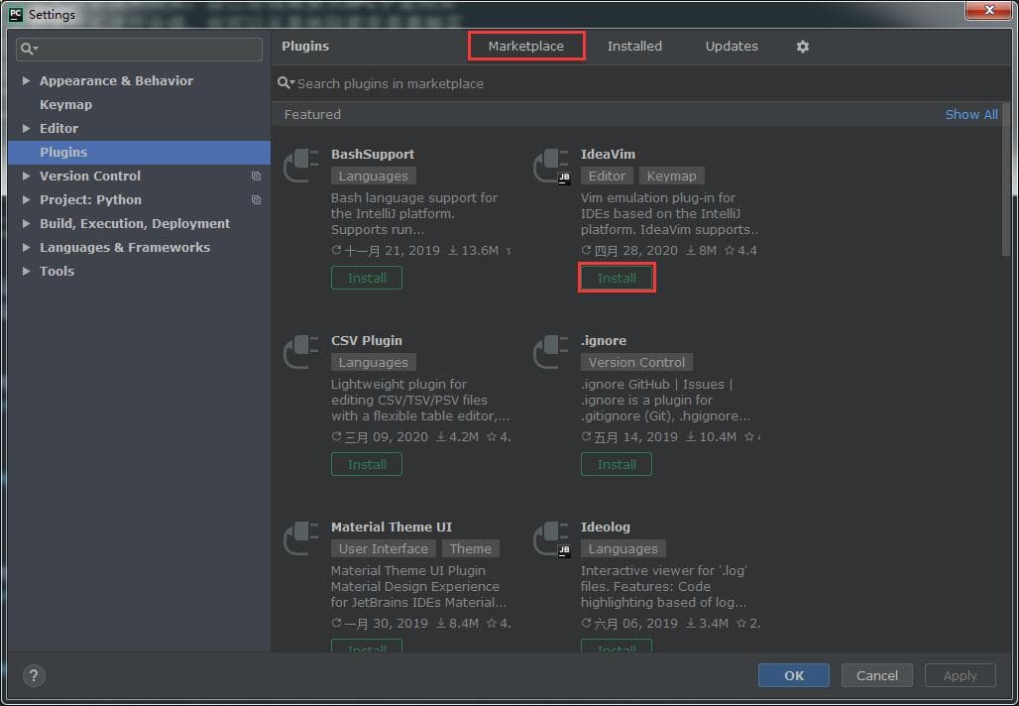
Task: Open the CSV Plugin title
Action: [x=367, y=341]
